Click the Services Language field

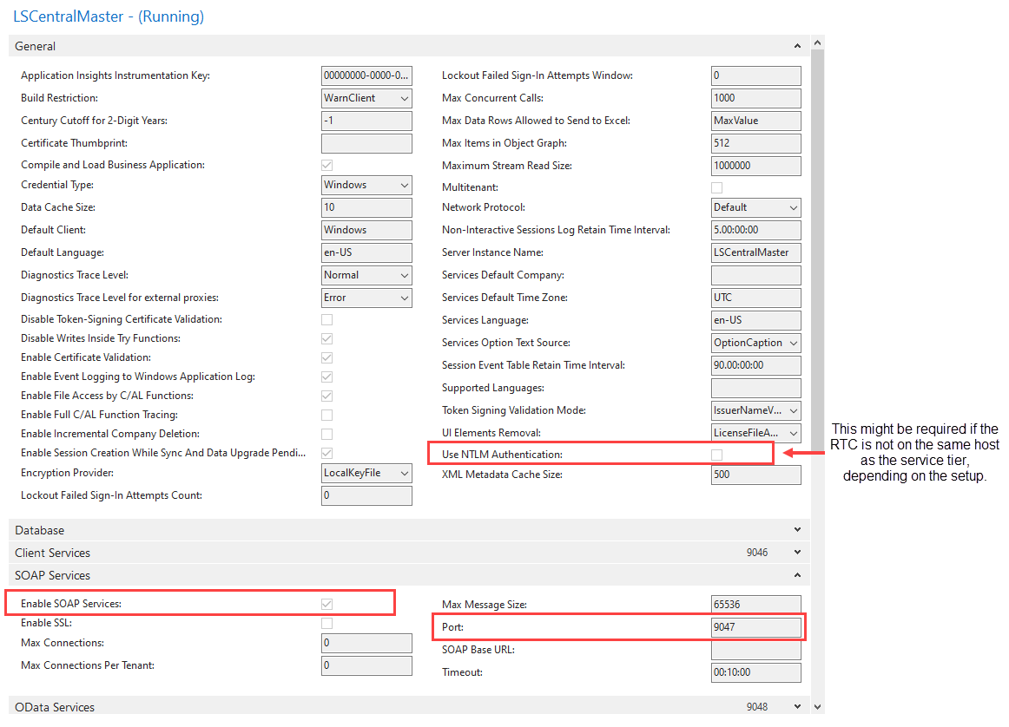[x=756, y=320]
